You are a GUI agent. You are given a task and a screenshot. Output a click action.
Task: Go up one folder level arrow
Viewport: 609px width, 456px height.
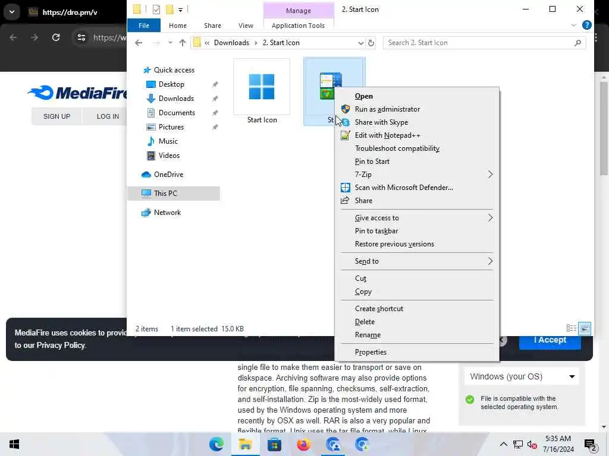tap(182, 43)
